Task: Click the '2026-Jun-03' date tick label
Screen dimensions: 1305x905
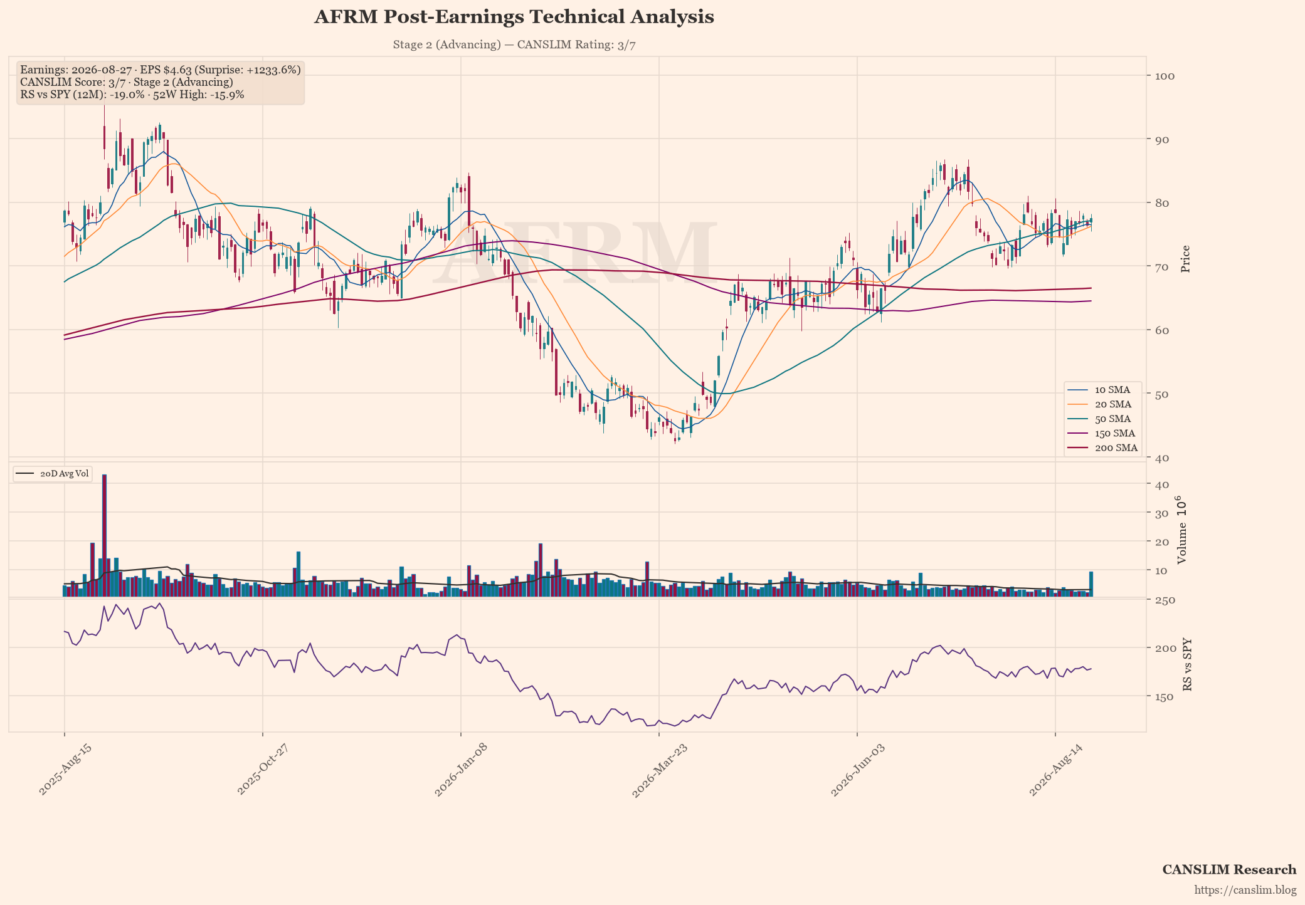Action: (x=858, y=770)
